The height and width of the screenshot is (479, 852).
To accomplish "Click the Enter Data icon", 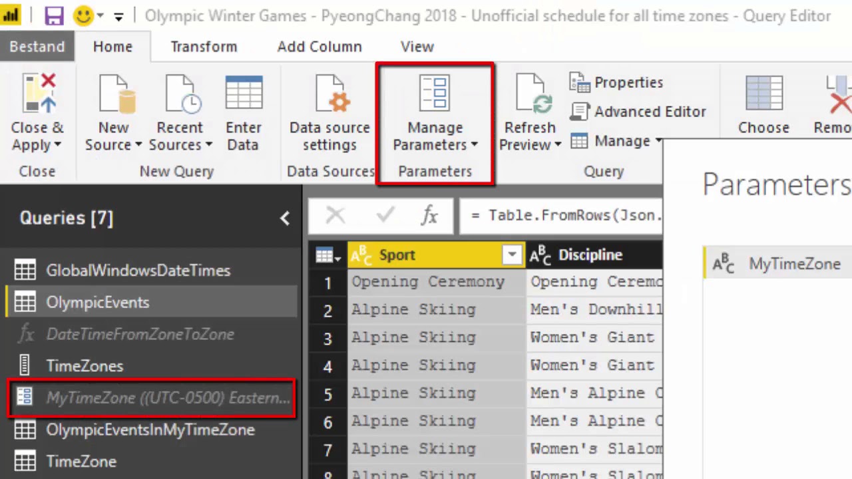I will click(244, 93).
